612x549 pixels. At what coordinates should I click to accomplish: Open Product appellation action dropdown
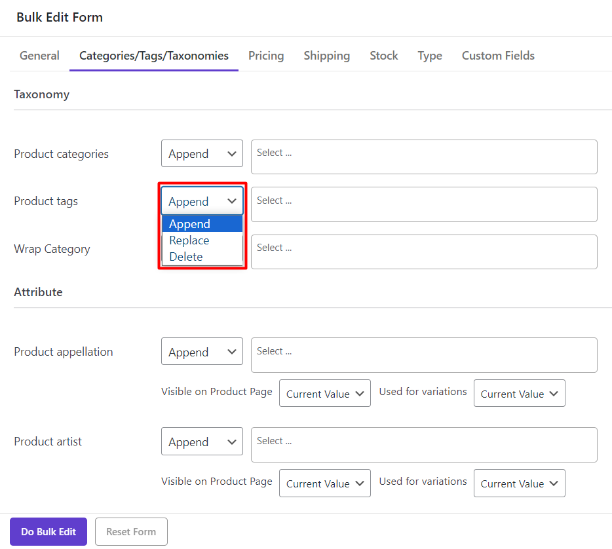tap(202, 352)
